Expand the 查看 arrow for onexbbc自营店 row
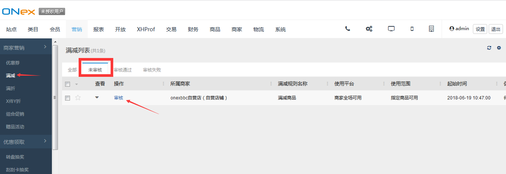 pos(97,97)
